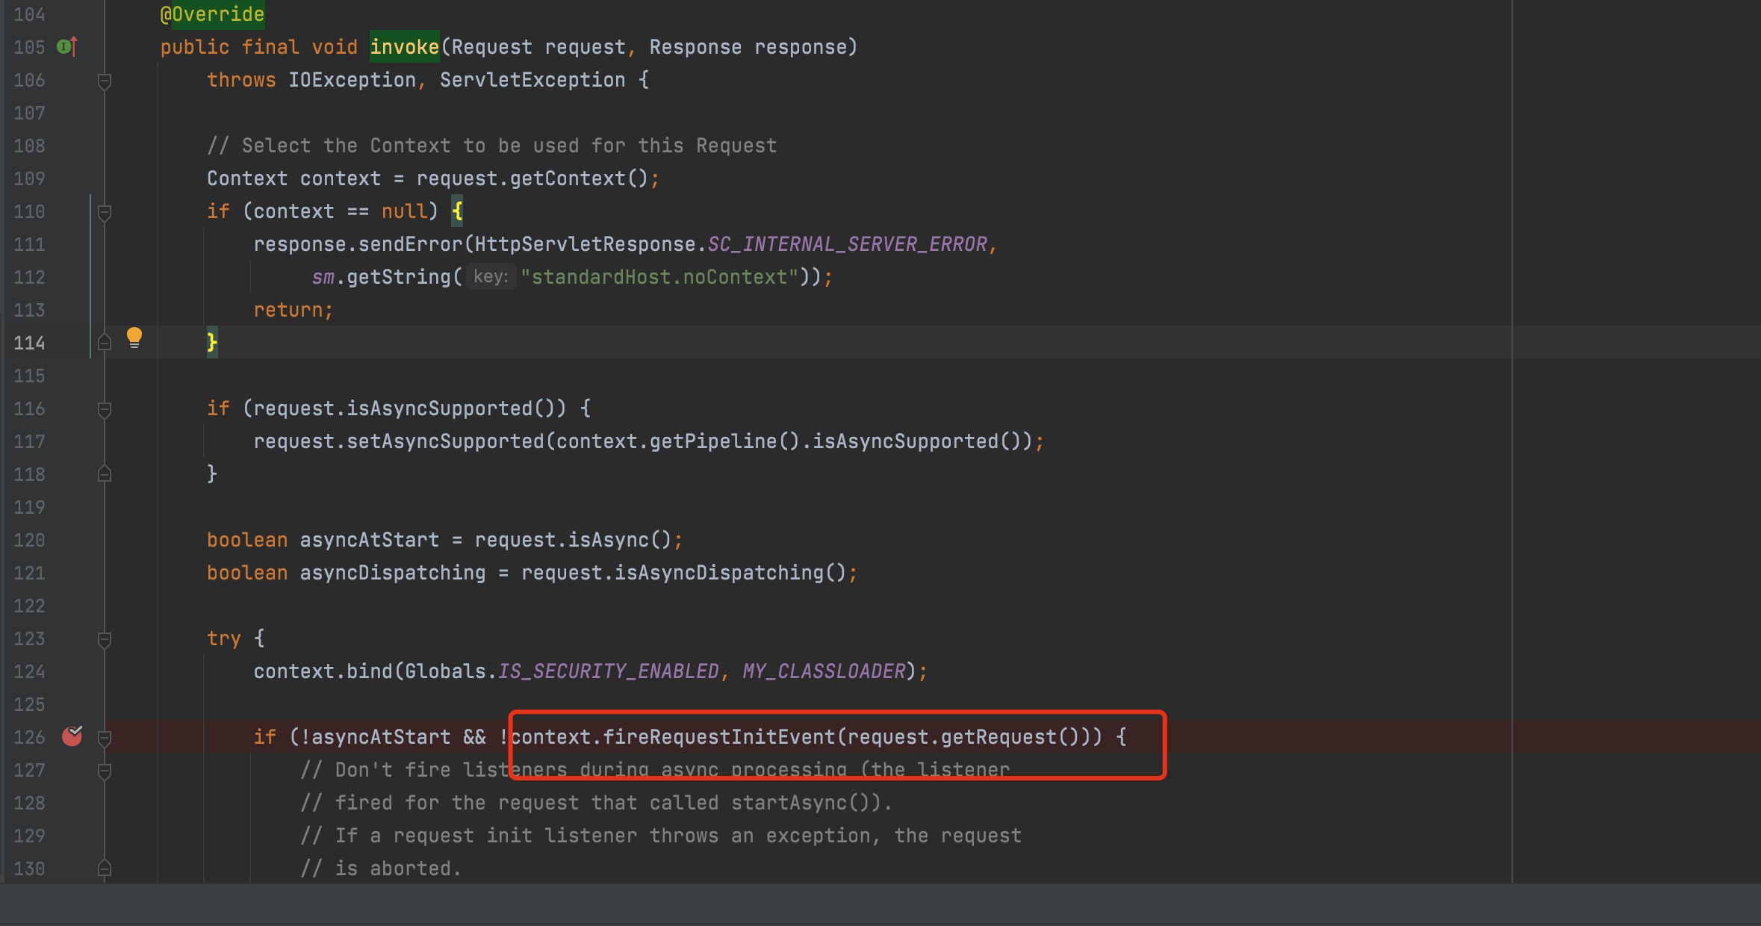Screen dimensions: 1761x926
Task: Click line number 125 in the gutter
Action: (x=29, y=704)
